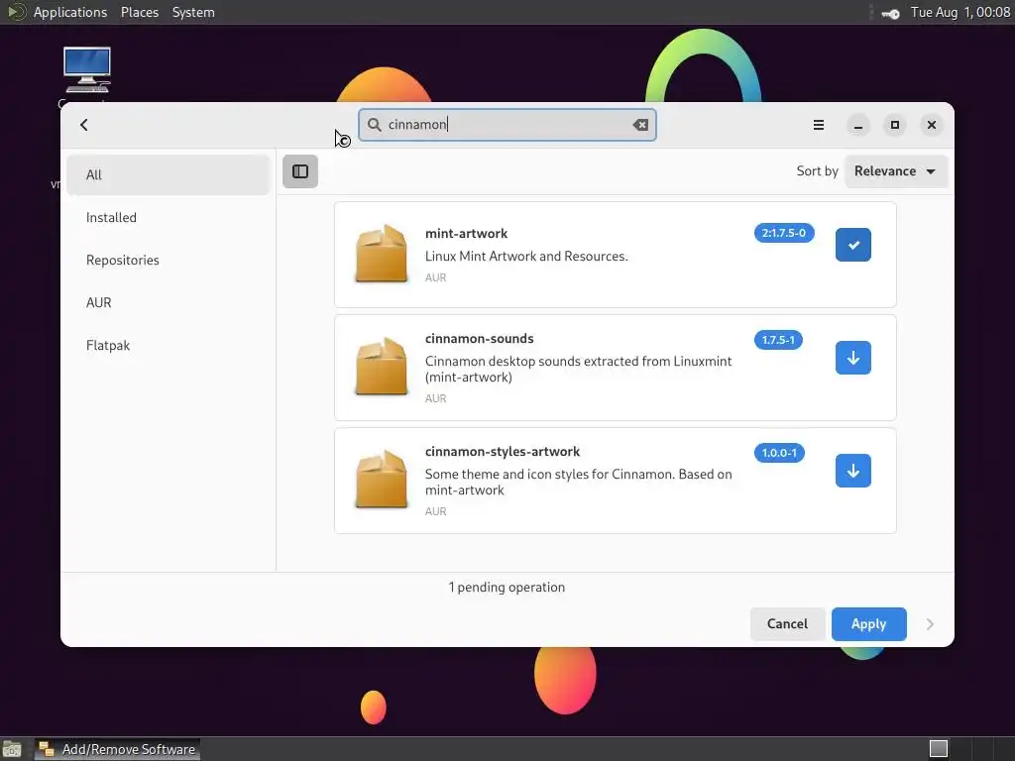Click the network key tray icon
Screen dimensions: 1015x761
click(x=891, y=13)
